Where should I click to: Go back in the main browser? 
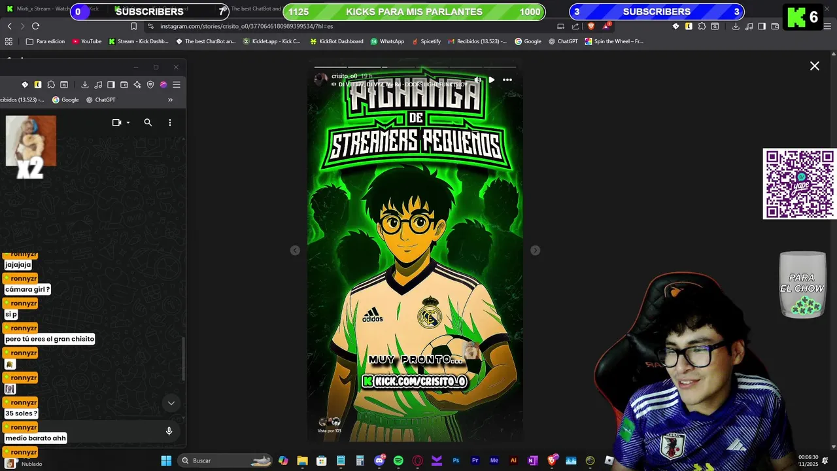[x=9, y=26]
